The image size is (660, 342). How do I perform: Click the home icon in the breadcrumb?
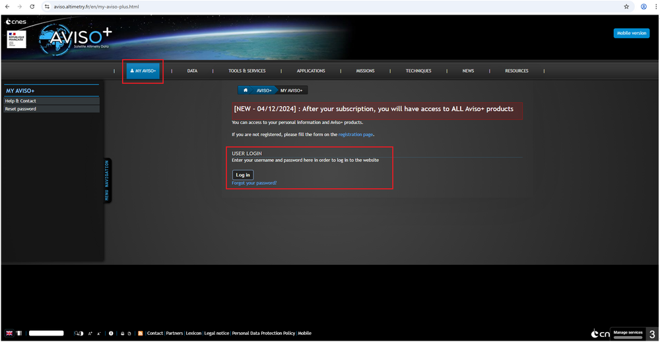(x=246, y=90)
